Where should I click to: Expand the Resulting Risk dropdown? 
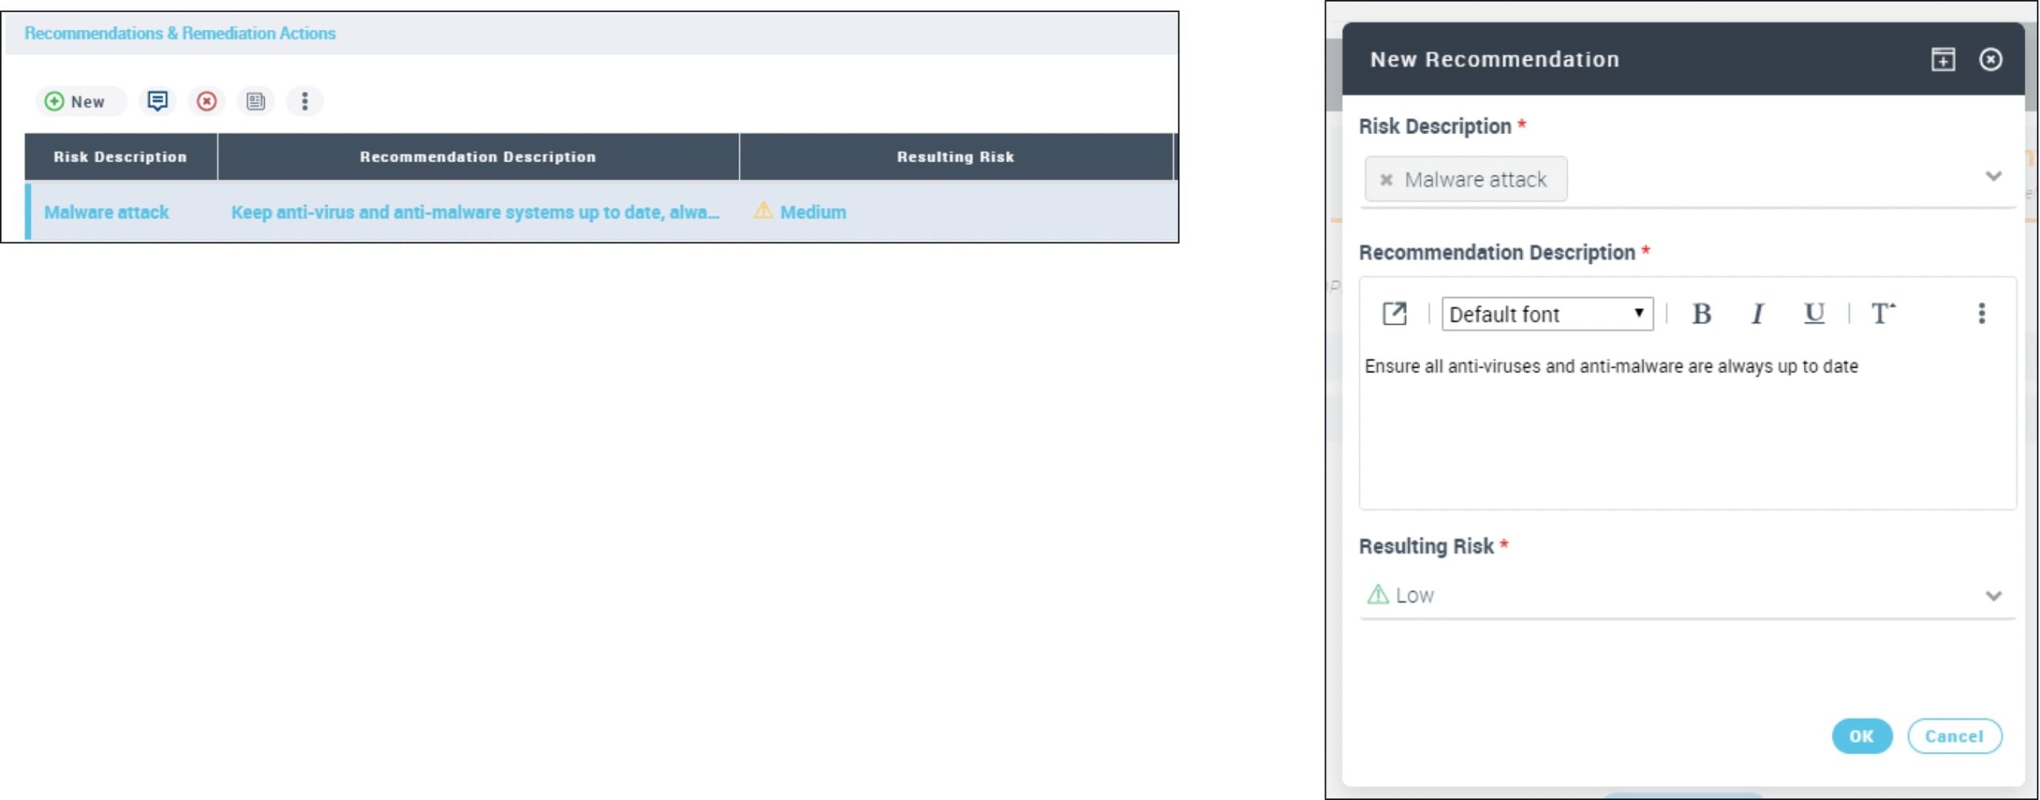(1993, 596)
